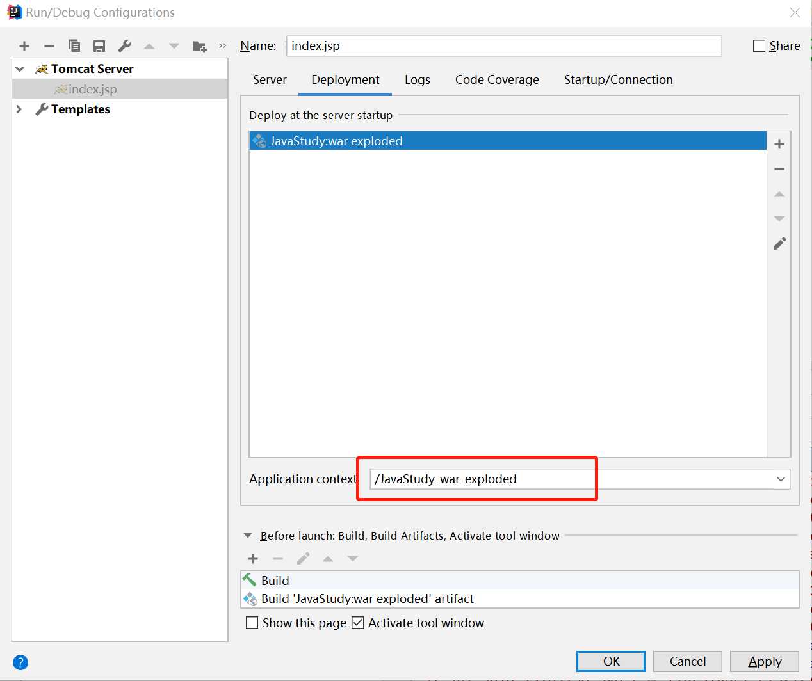
Task: Move before-launch task up
Action: tap(328, 559)
